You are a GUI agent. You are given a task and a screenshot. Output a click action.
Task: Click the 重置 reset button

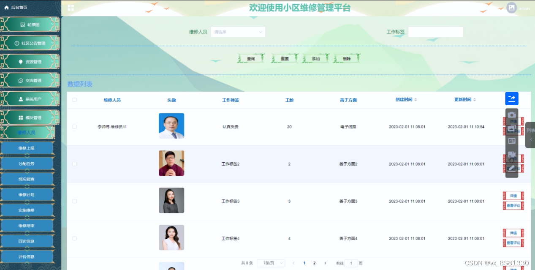pos(285,59)
